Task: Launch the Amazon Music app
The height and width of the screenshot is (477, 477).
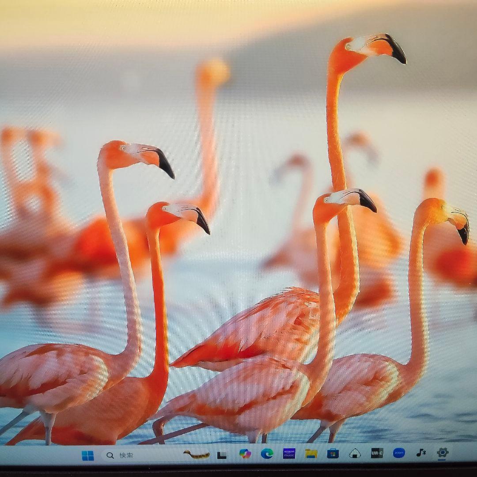Action: point(289,453)
